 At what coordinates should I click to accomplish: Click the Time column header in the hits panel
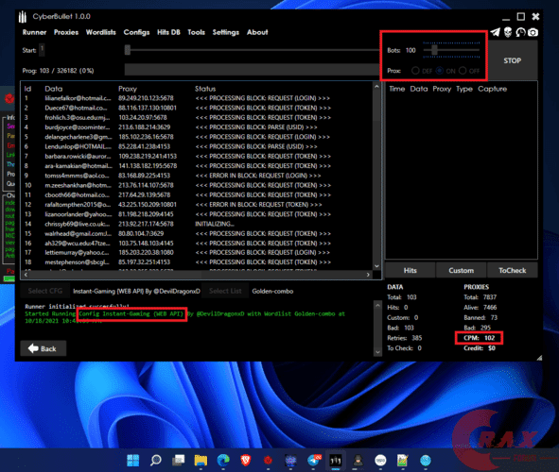point(397,89)
